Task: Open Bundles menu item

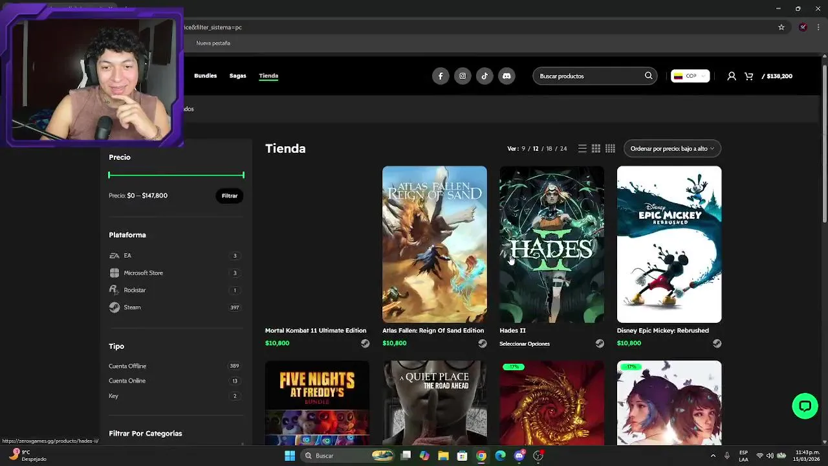Action: [205, 76]
